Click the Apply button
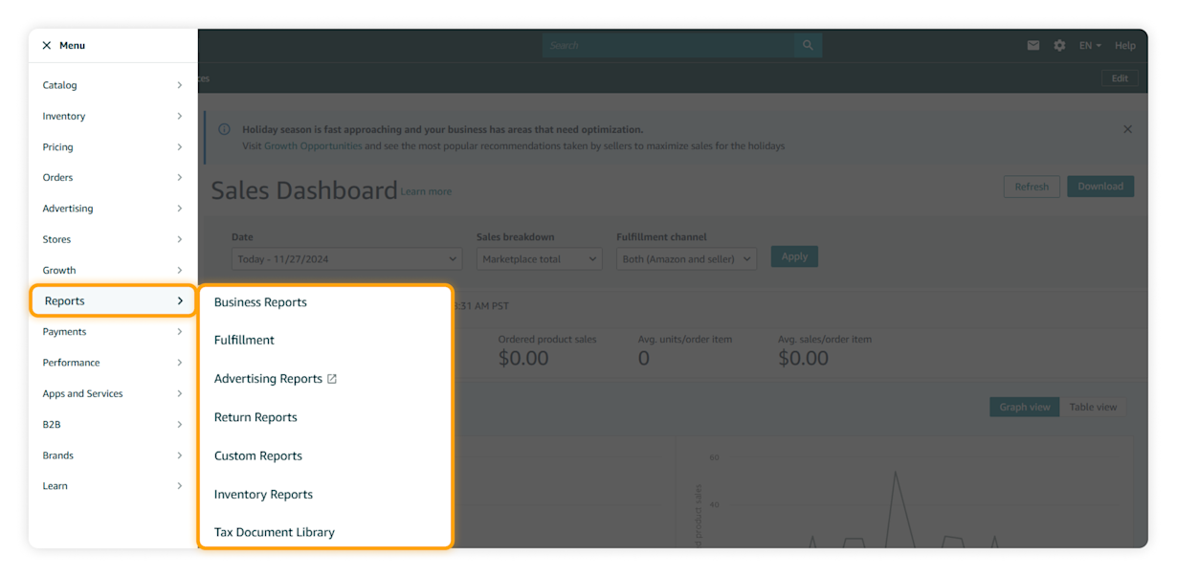Image resolution: width=1177 pixels, height=577 pixels. click(x=794, y=255)
